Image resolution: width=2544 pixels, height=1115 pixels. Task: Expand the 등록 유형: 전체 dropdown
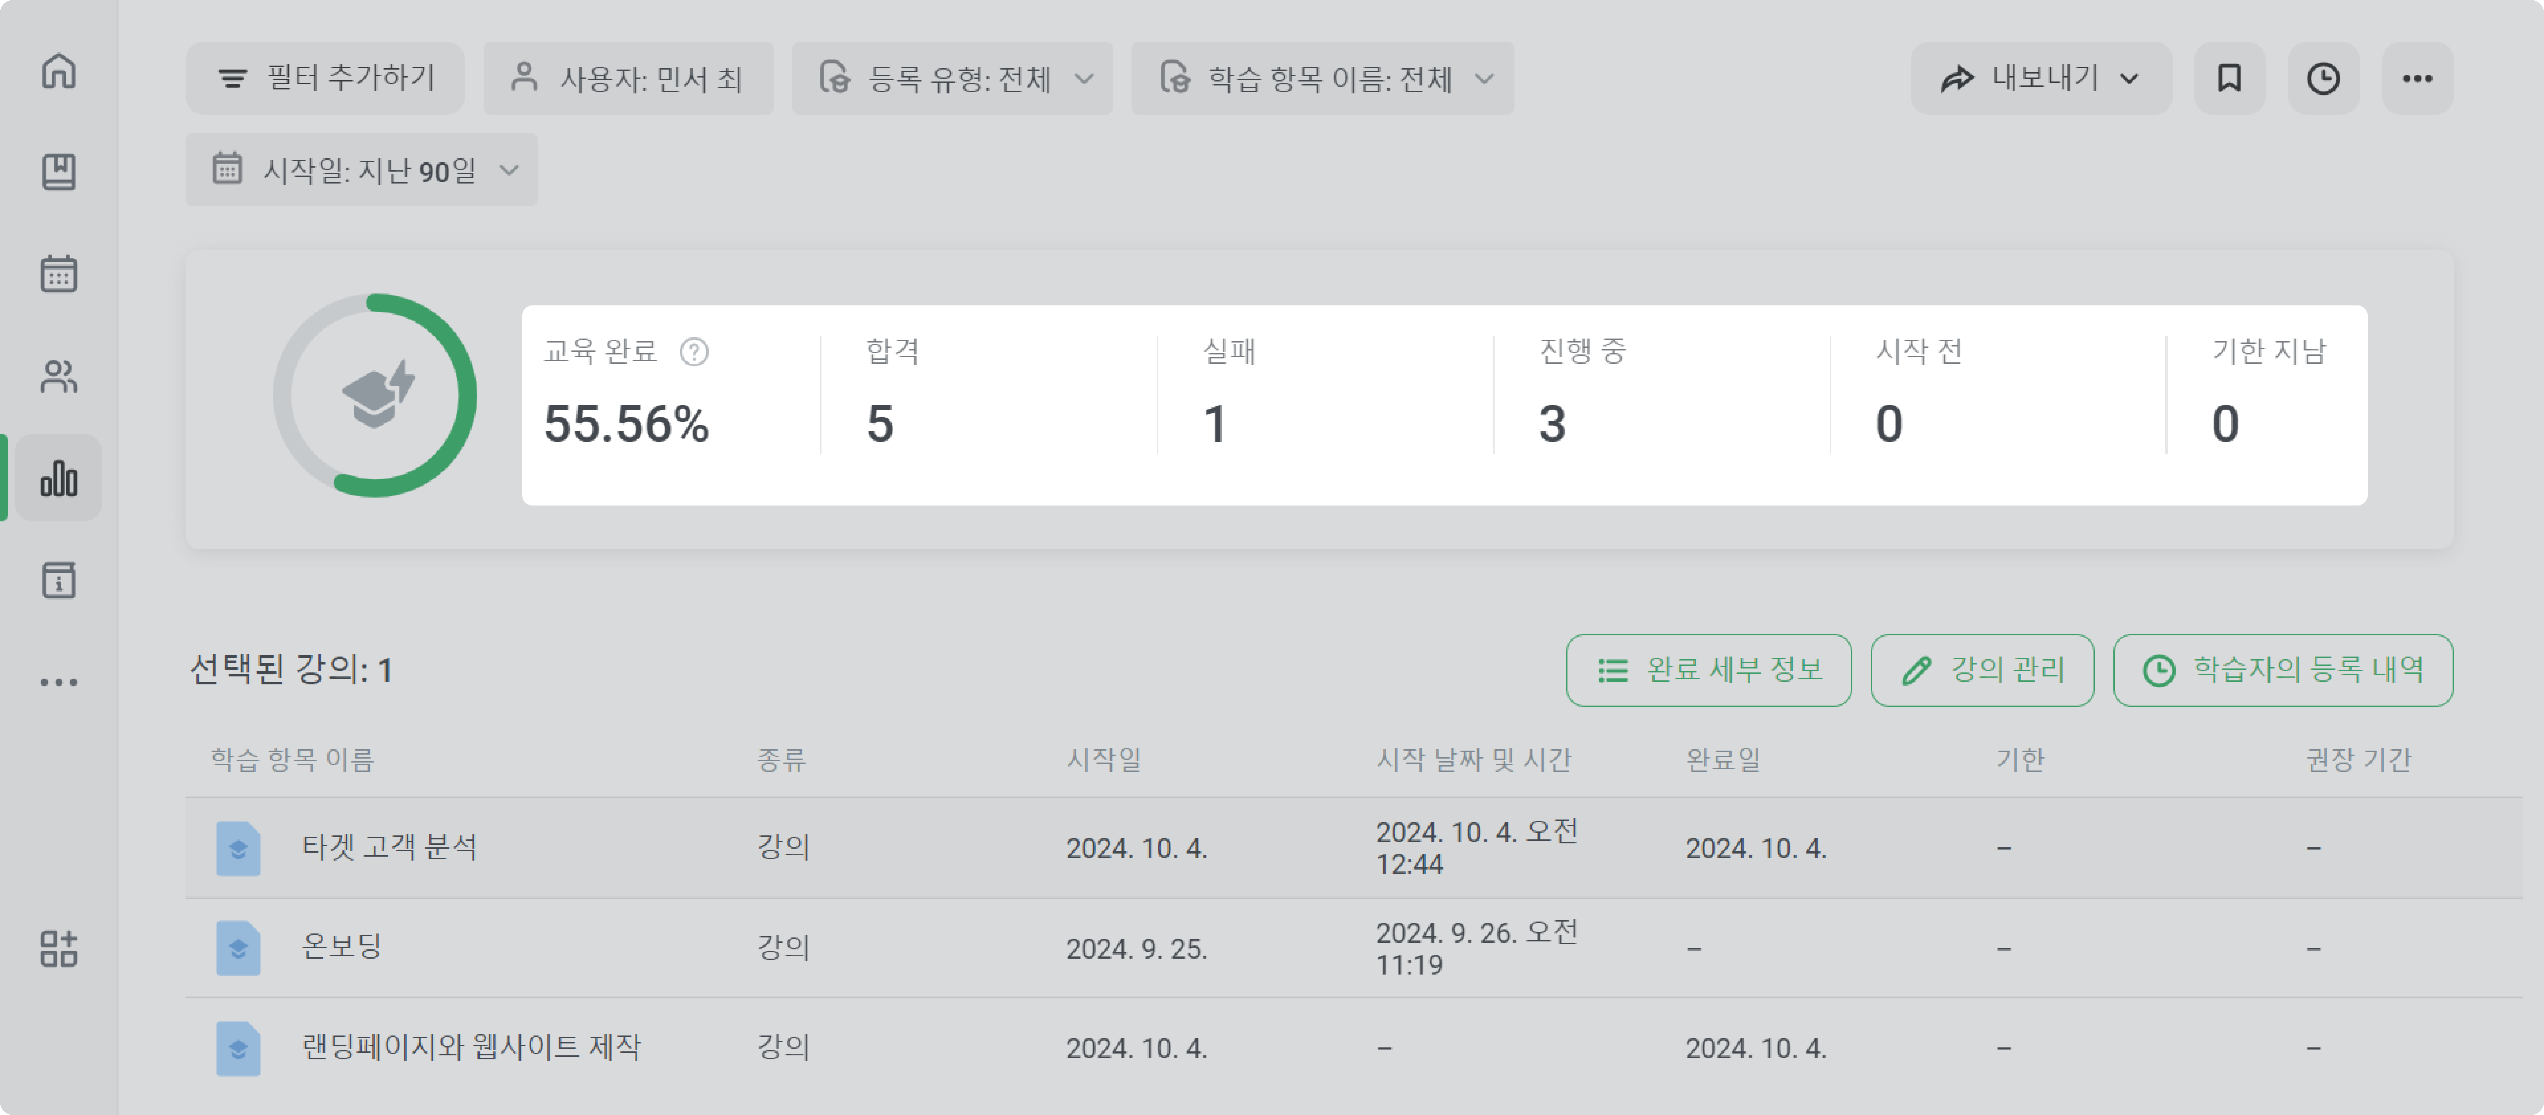coord(952,78)
